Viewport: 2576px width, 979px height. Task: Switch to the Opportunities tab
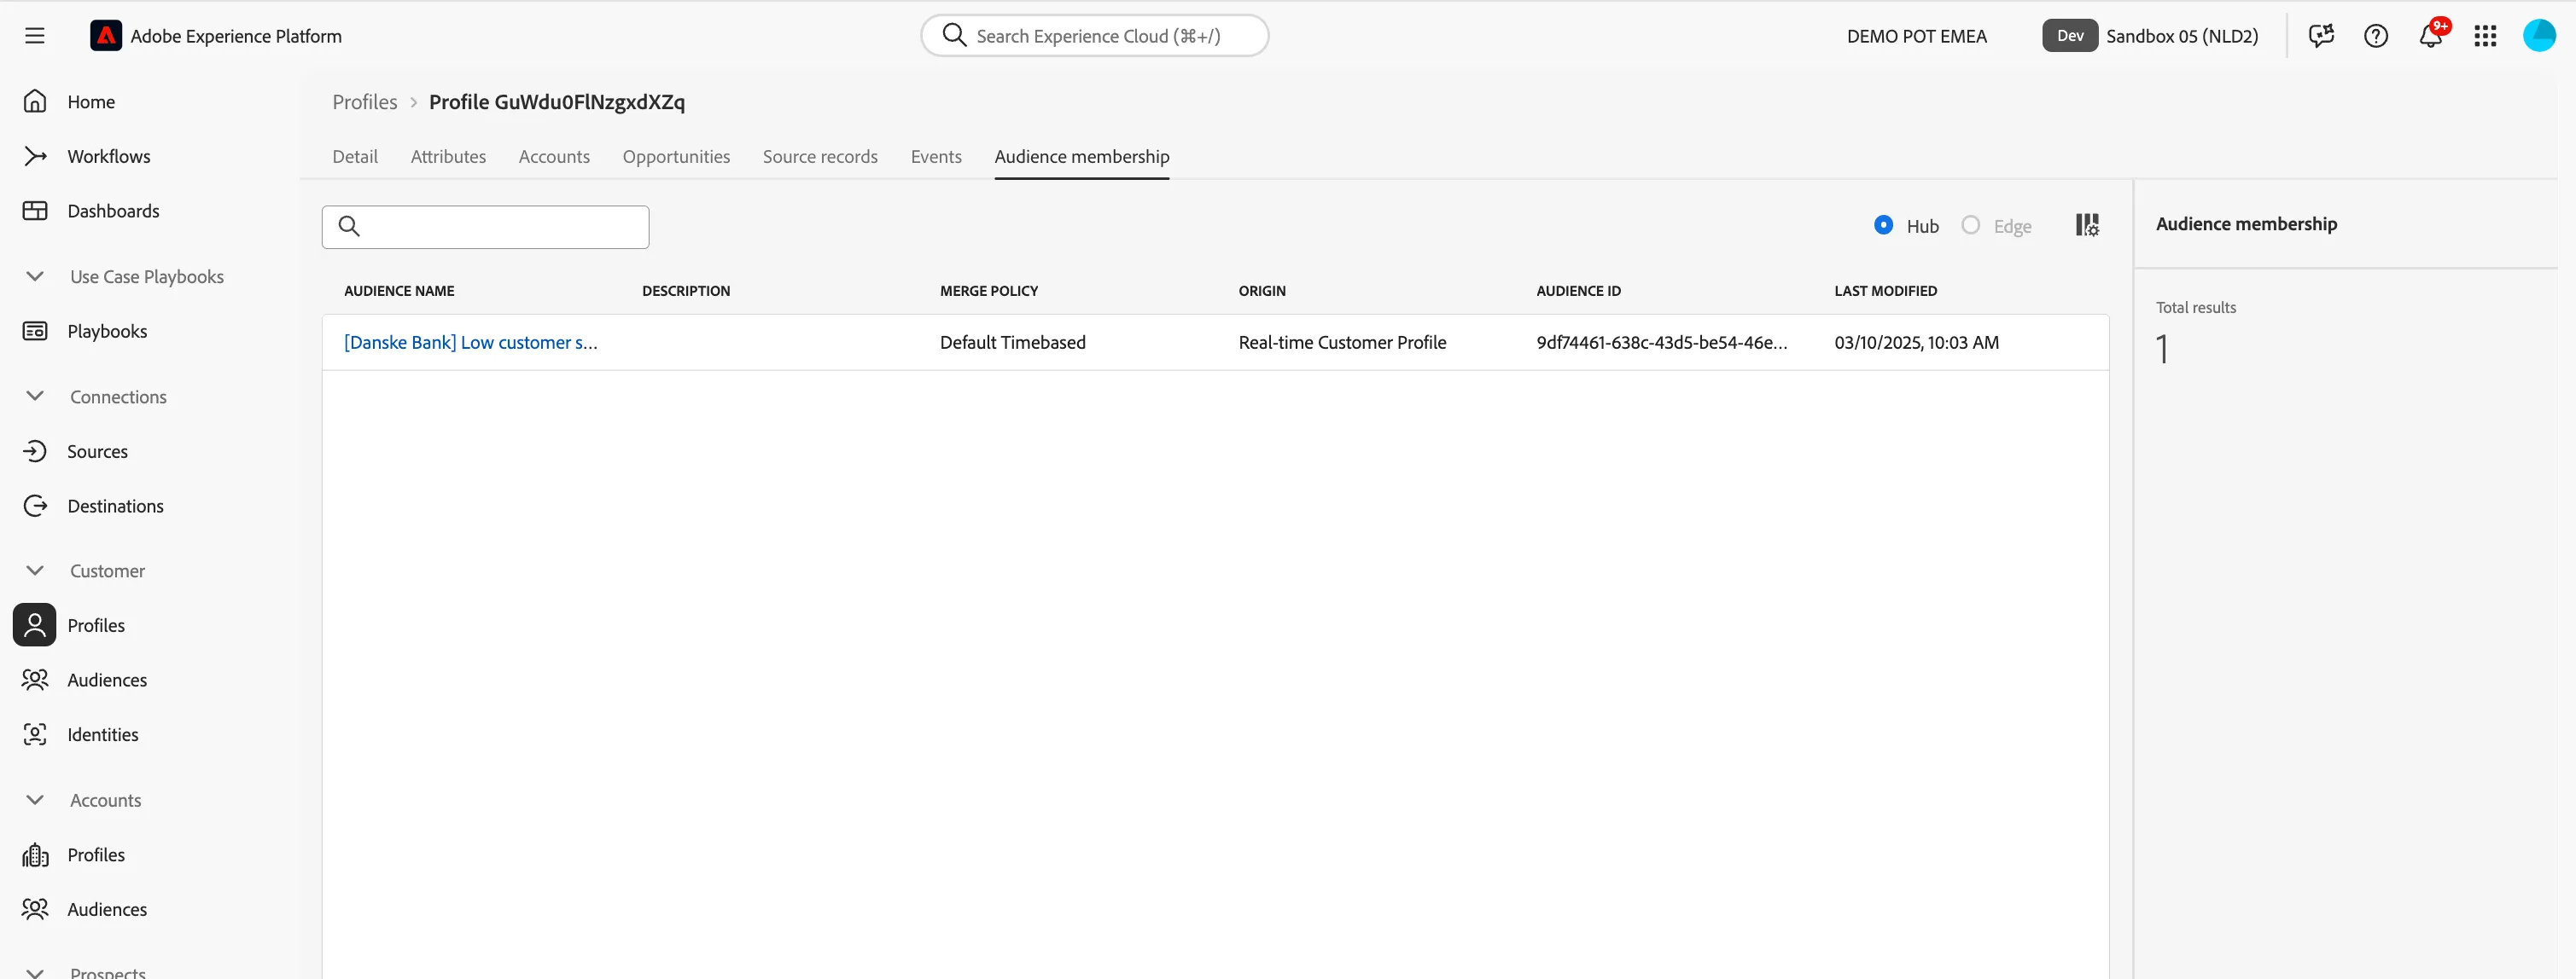pos(676,157)
